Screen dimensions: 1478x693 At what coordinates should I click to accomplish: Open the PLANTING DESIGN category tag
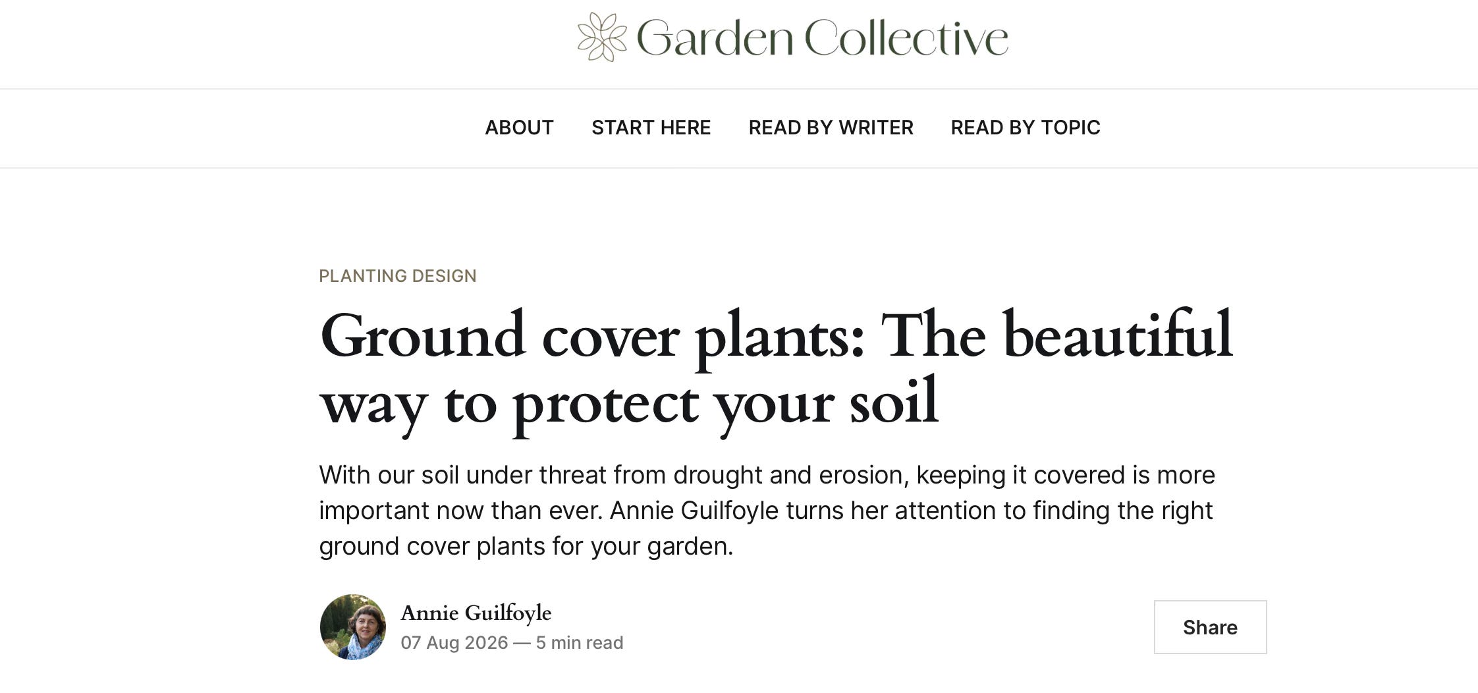coord(398,275)
